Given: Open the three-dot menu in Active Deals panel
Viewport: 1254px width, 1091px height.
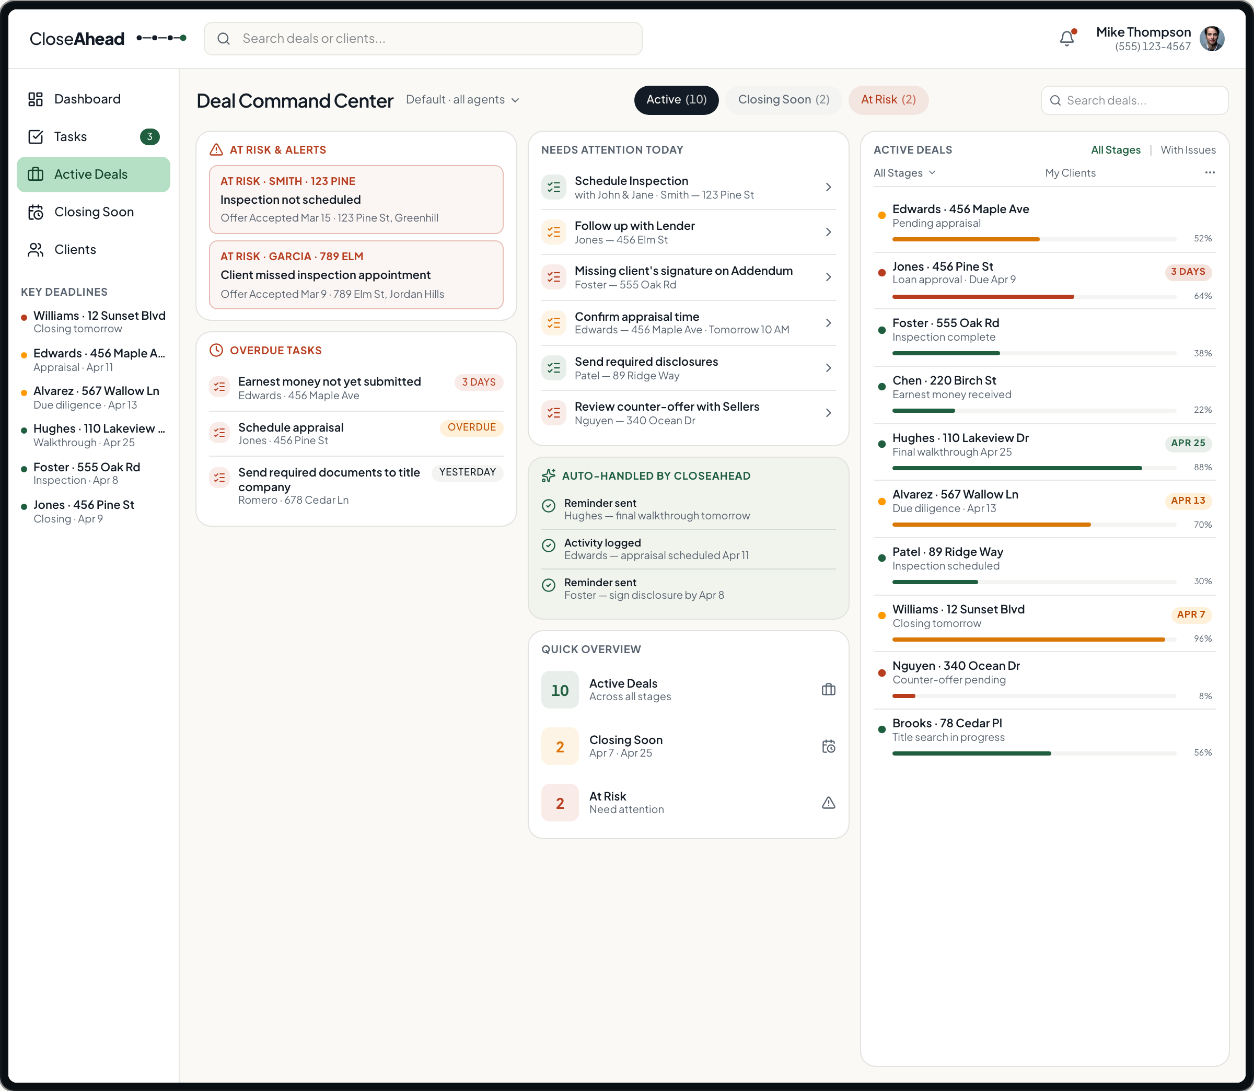Looking at the screenshot, I should click(x=1210, y=173).
